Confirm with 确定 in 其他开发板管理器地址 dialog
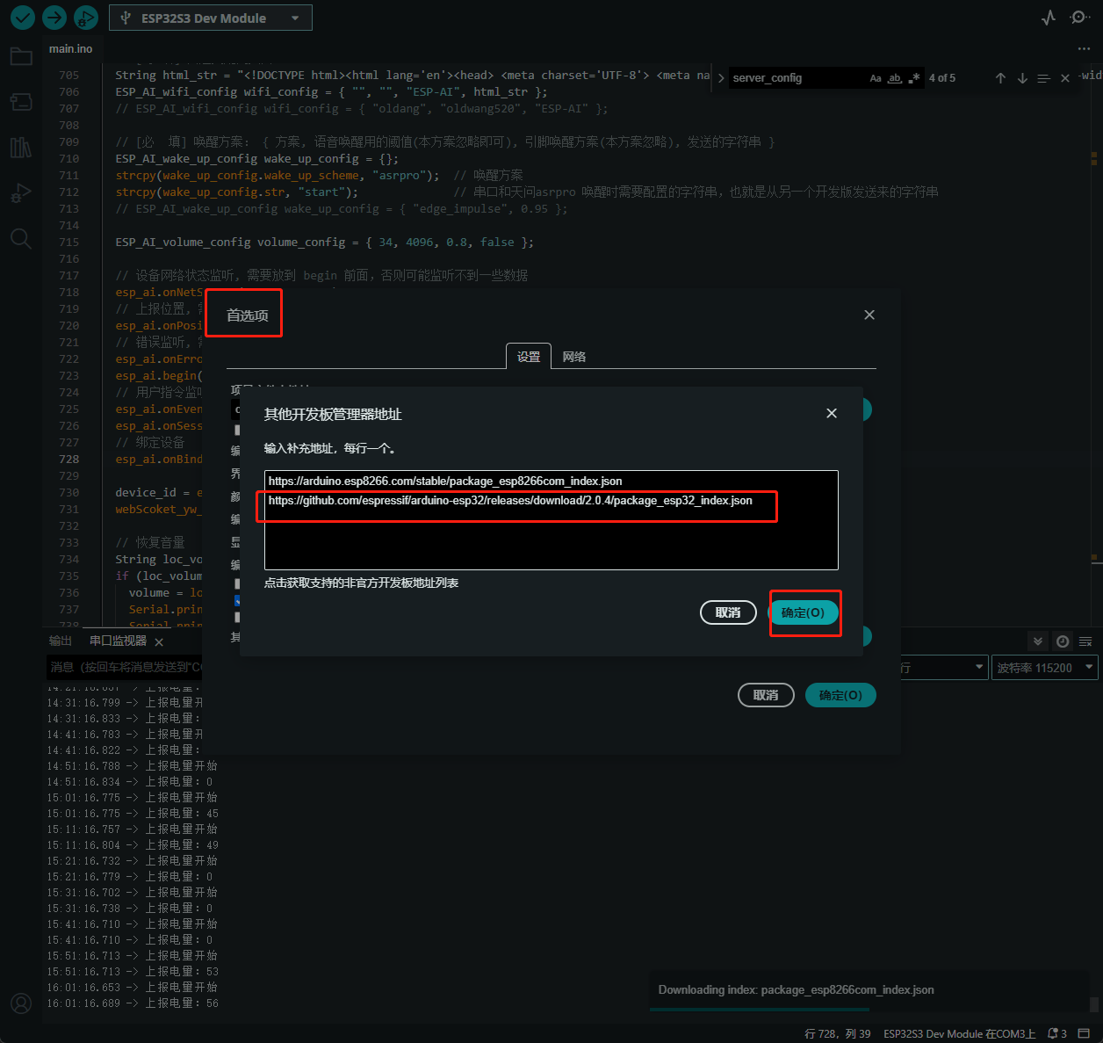This screenshot has width=1103, height=1043. click(803, 612)
